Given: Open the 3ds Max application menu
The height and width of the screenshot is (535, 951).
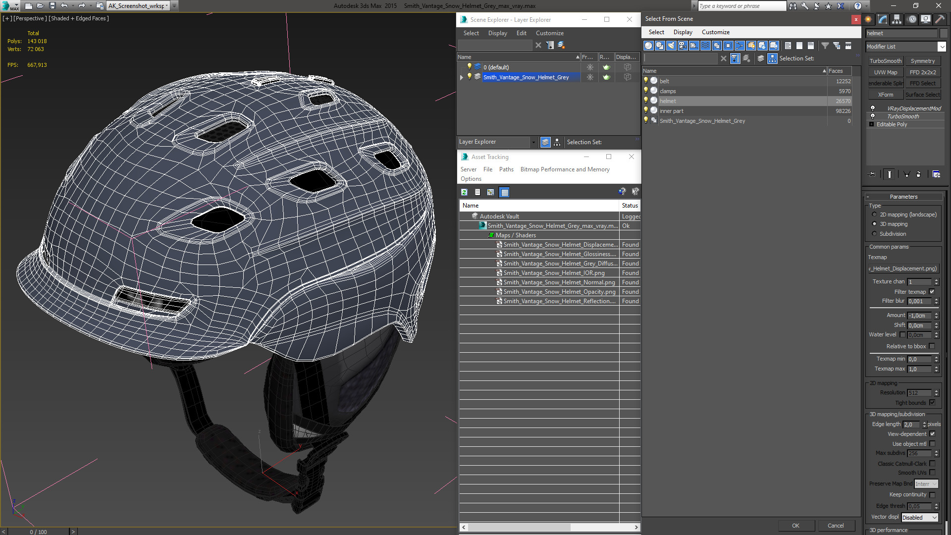Looking at the screenshot, I should click(x=10, y=6).
